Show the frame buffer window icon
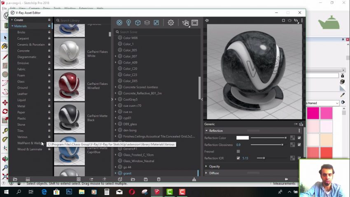This screenshot has width=350, height=197. [x=195, y=23]
